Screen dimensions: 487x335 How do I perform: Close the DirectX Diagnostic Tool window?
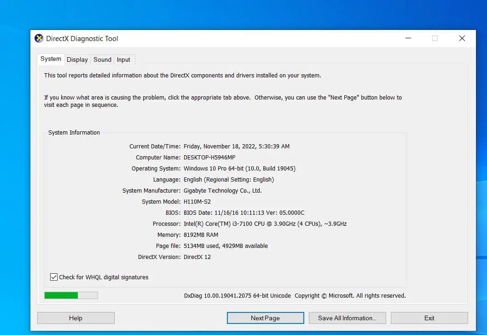pyautogui.click(x=462, y=38)
